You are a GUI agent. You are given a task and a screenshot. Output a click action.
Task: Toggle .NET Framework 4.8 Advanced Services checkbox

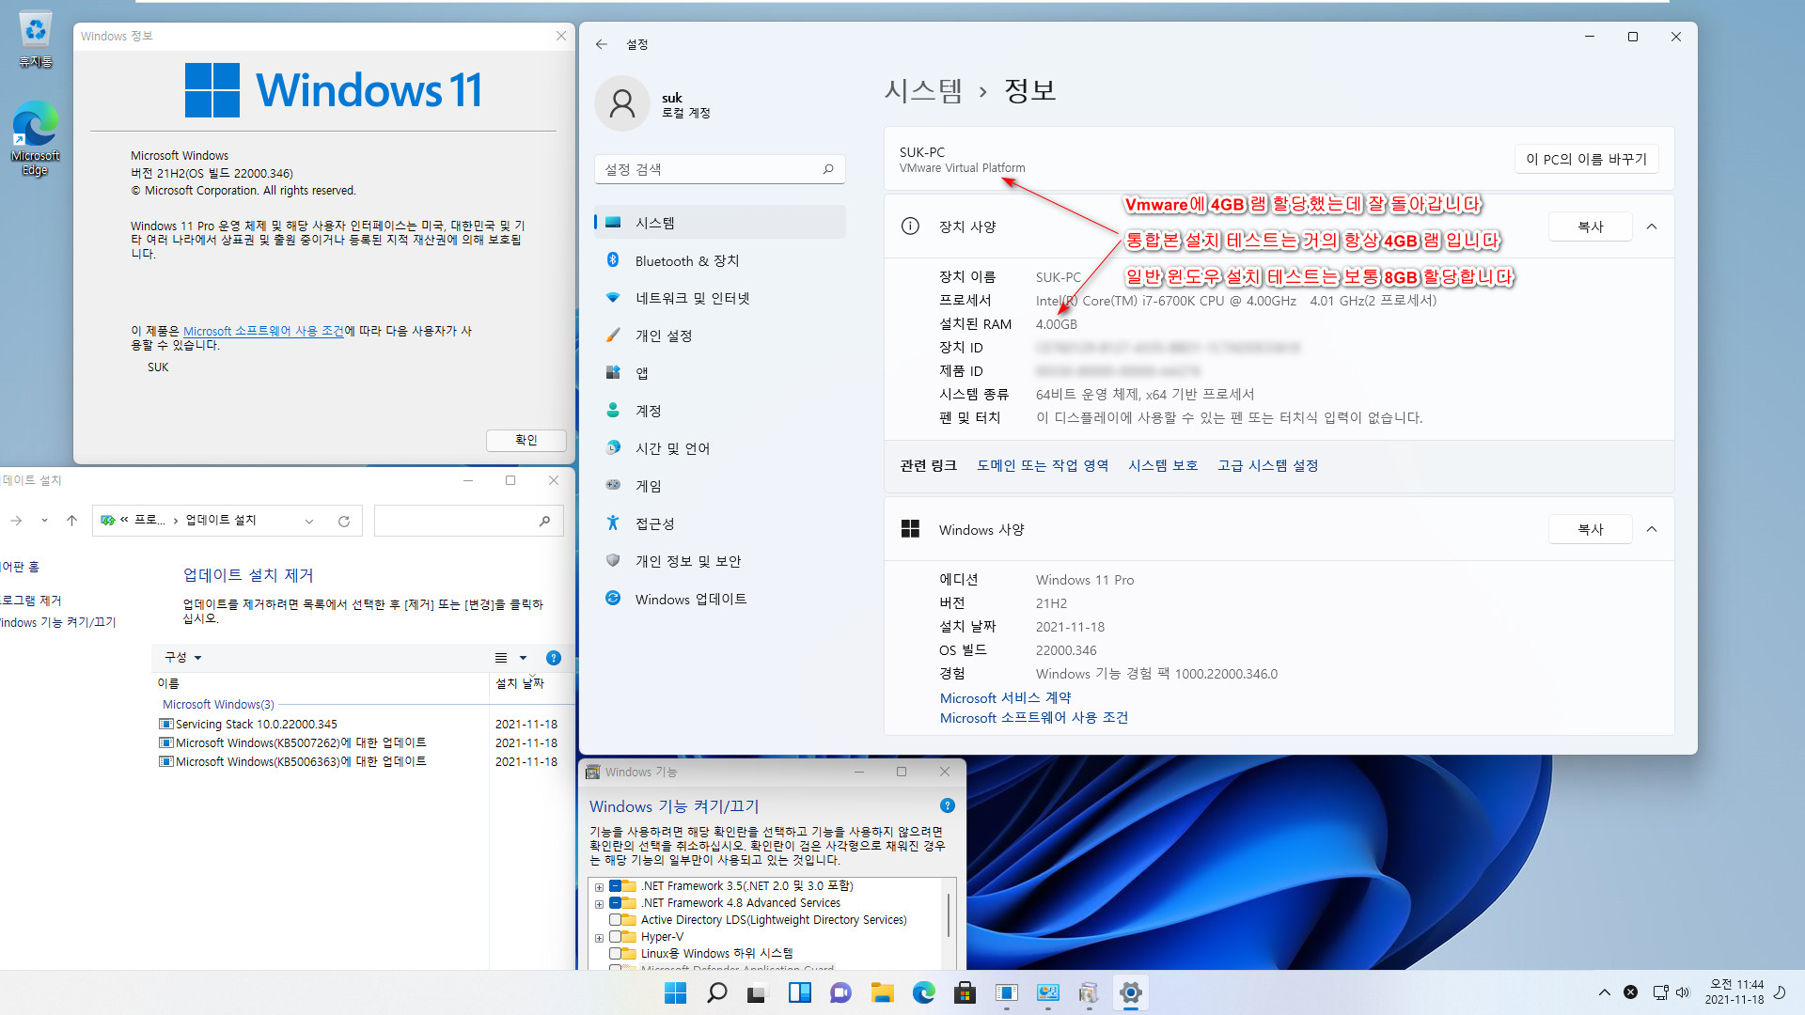tap(615, 902)
